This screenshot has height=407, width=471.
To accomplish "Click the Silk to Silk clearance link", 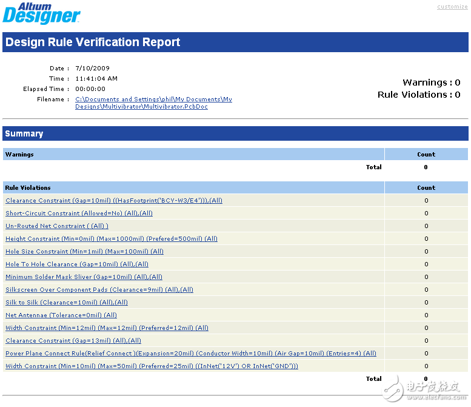I will (x=67, y=302).
